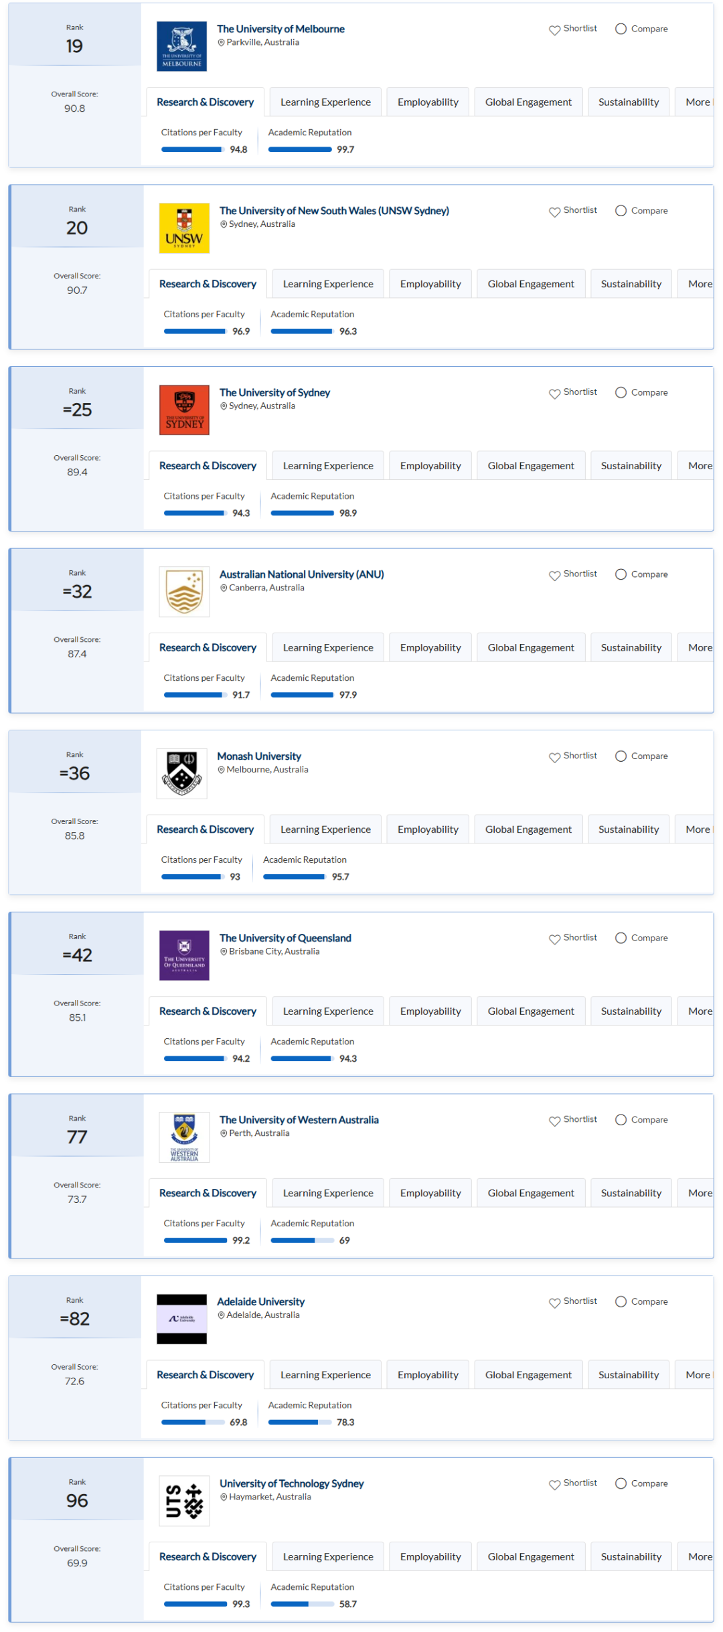Click the UTS logo thumbnail
The width and height of the screenshot is (723, 1632).
tap(184, 1501)
